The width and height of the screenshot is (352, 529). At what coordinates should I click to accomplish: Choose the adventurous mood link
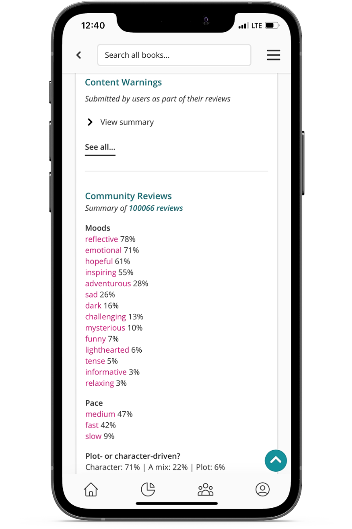[x=108, y=283]
